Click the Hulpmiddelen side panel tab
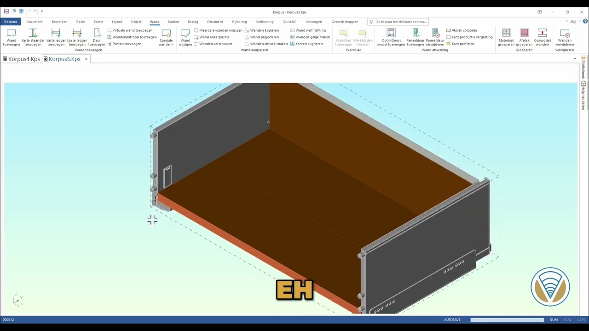 point(583,96)
